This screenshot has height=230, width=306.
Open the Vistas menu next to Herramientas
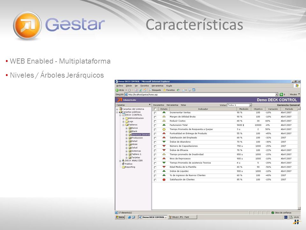183,105
